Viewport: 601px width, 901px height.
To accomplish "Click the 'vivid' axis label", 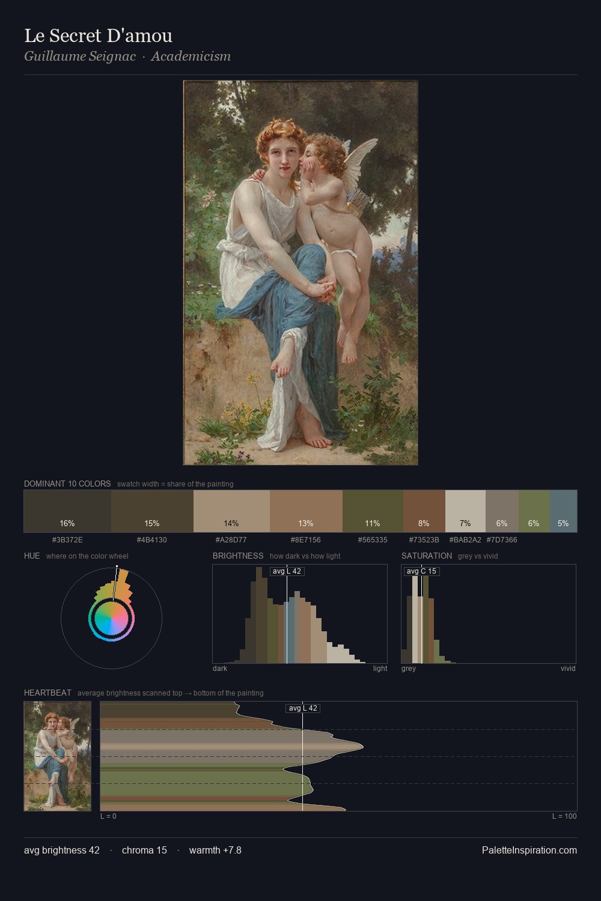I will [x=568, y=669].
